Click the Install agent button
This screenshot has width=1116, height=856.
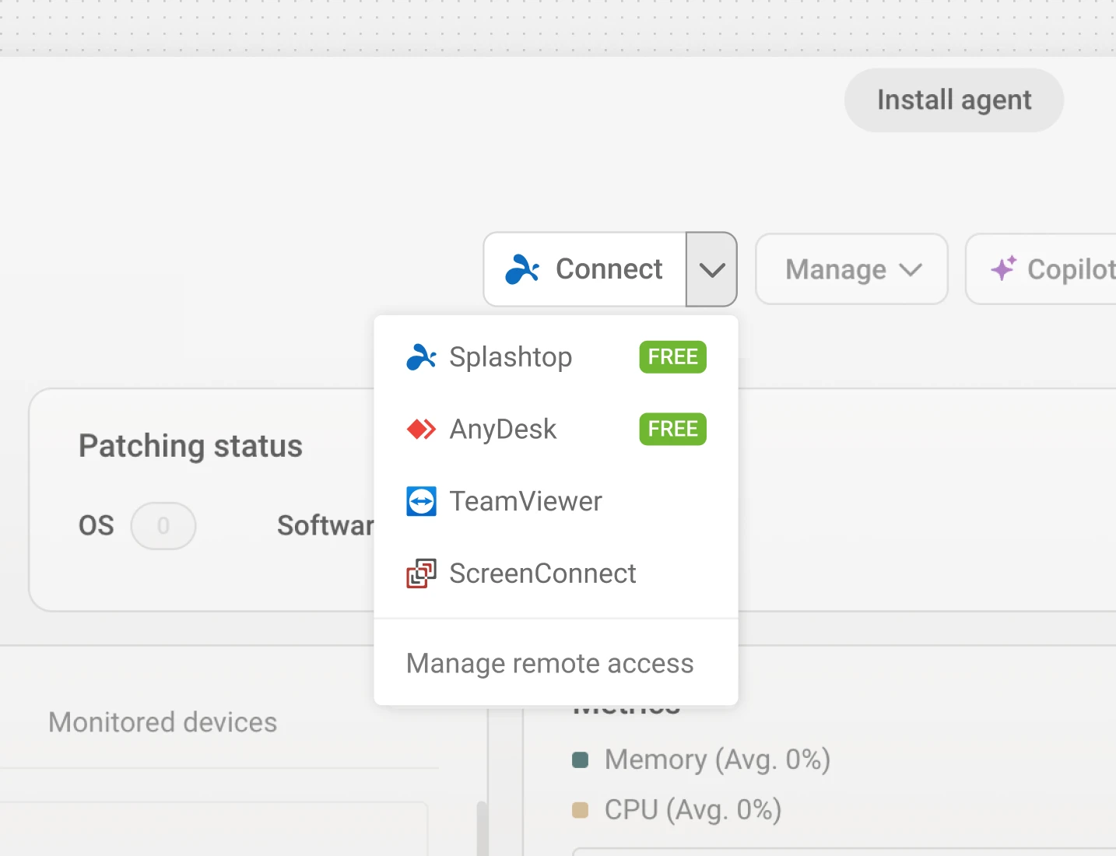953,100
